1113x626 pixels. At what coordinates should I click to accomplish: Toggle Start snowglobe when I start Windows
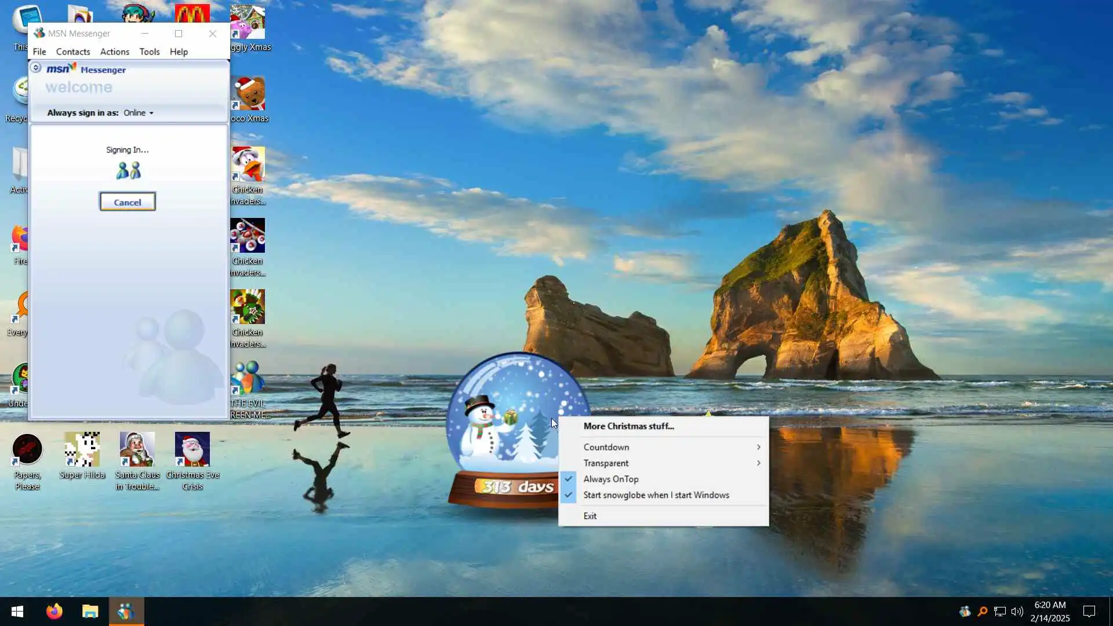coord(656,496)
